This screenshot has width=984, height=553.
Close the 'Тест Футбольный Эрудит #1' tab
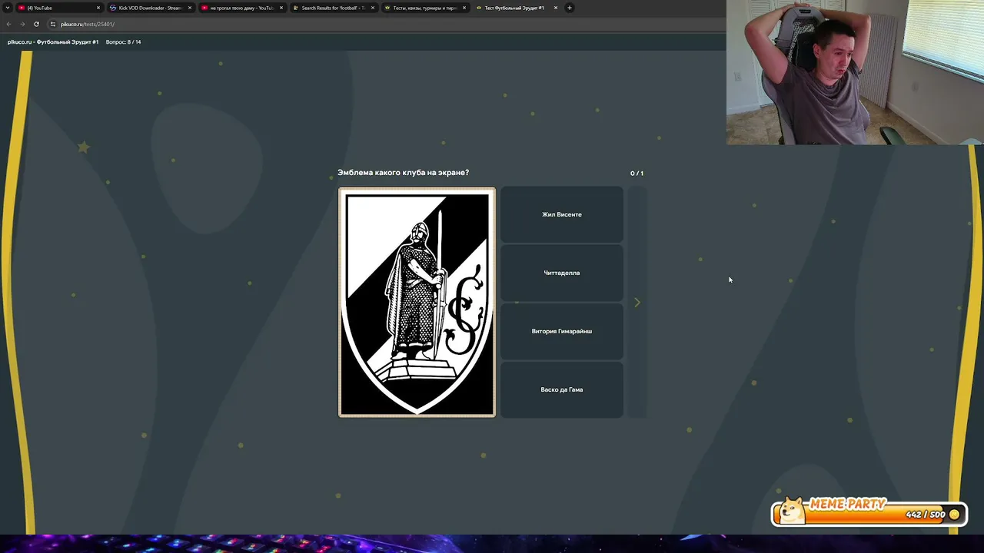point(556,8)
